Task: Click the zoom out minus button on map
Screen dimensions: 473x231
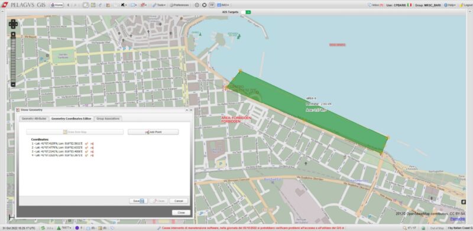Action: [13, 84]
